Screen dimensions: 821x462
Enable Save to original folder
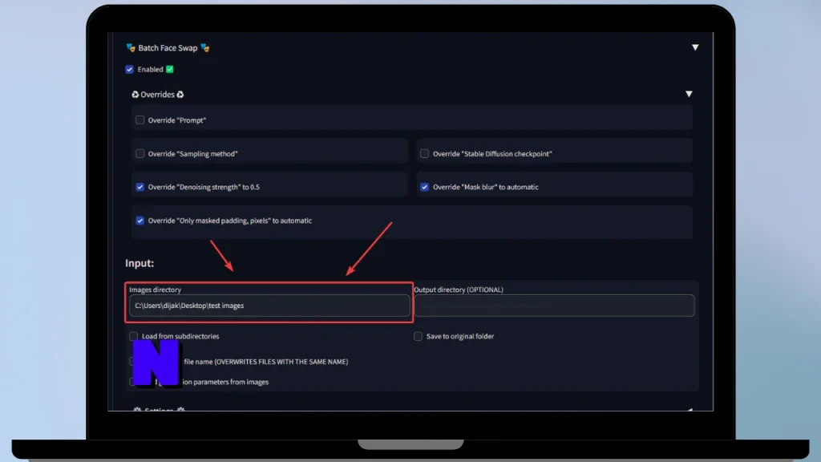418,336
